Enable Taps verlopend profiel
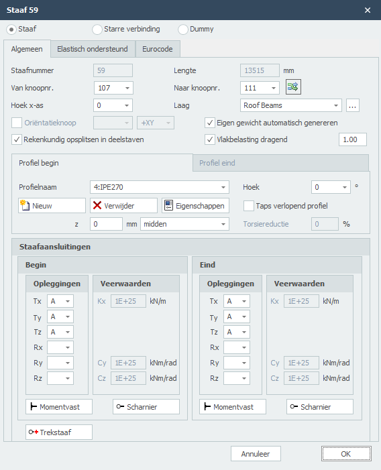Viewport: 381px width, 470px height. click(x=248, y=206)
